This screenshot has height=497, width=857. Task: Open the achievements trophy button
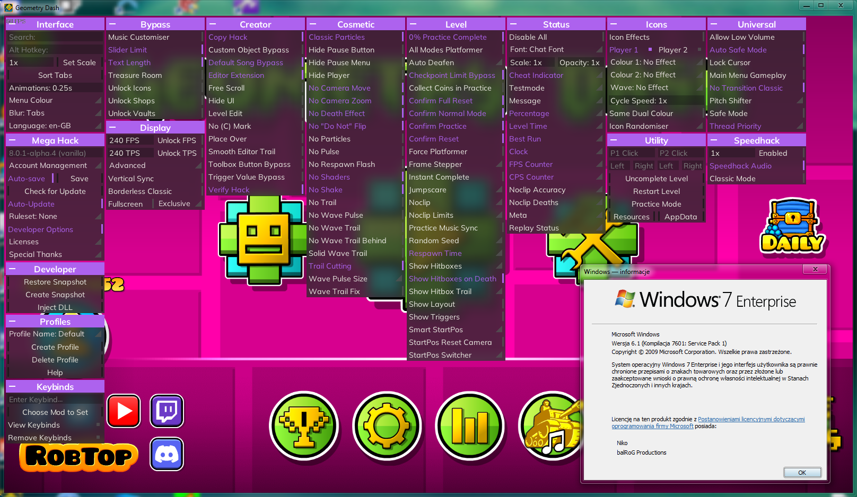304,425
